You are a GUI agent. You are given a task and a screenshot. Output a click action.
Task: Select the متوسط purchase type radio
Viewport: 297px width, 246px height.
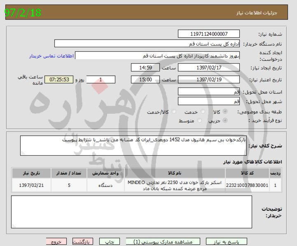tap(199, 120)
